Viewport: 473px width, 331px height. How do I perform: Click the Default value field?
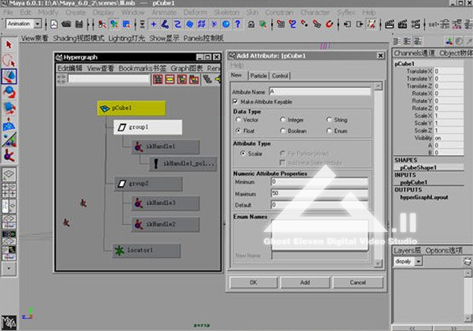coord(319,205)
